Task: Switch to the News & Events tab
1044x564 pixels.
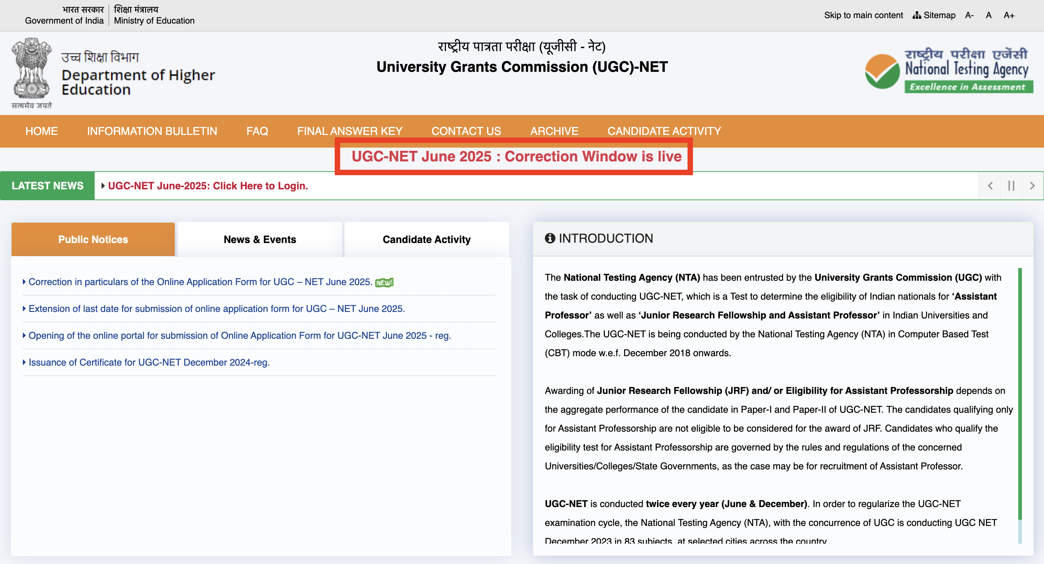Action: [x=259, y=239]
